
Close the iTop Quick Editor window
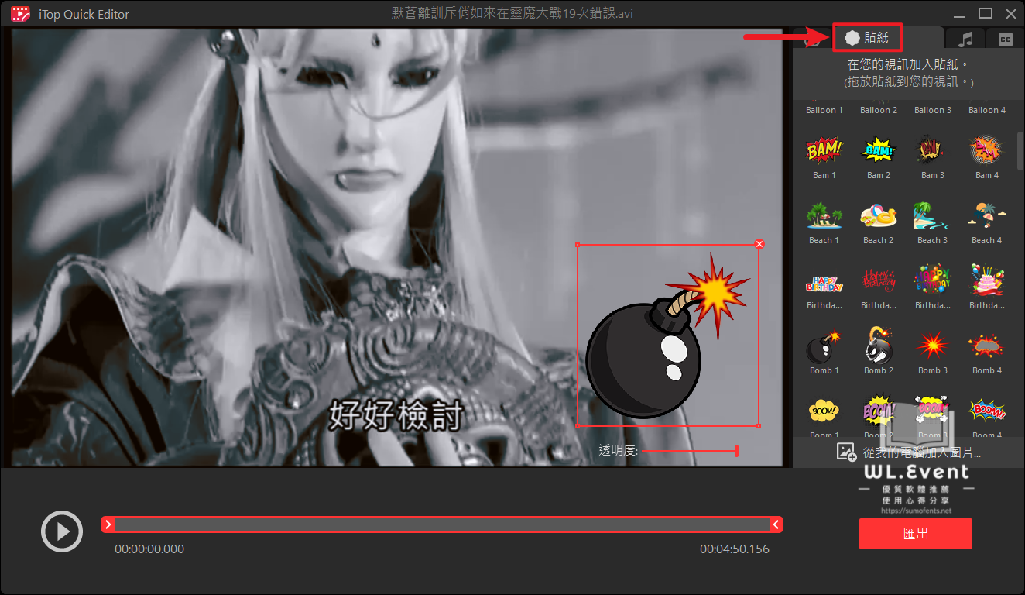[x=1010, y=13]
